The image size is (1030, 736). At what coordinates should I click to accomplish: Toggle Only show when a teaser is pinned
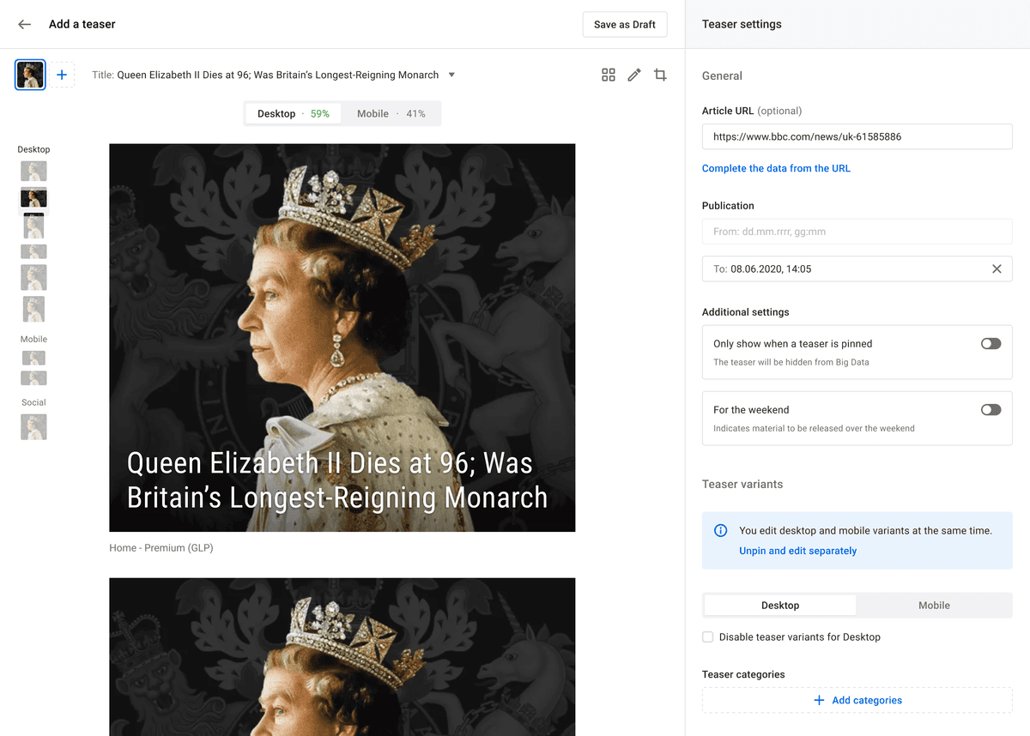pyautogui.click(x=991, y=343)
